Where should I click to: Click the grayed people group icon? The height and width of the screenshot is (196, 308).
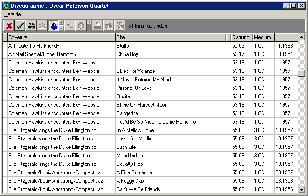click(42, 26)
